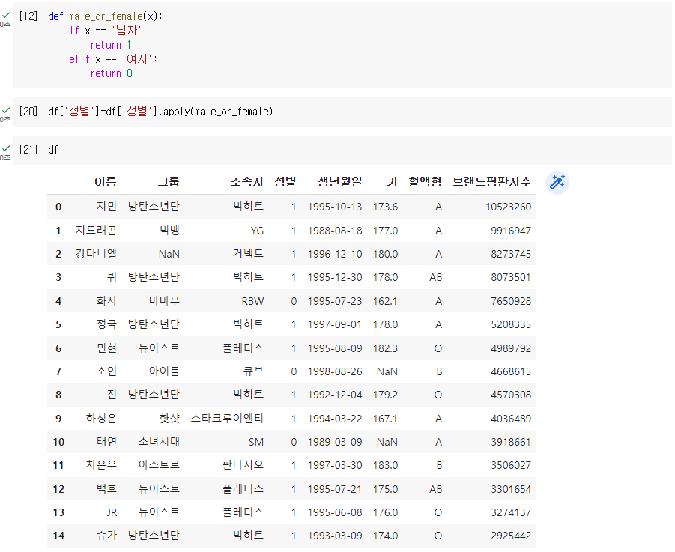The image size is (675, 552).
Task: Click the height value '173.6'
Action: 385,207
